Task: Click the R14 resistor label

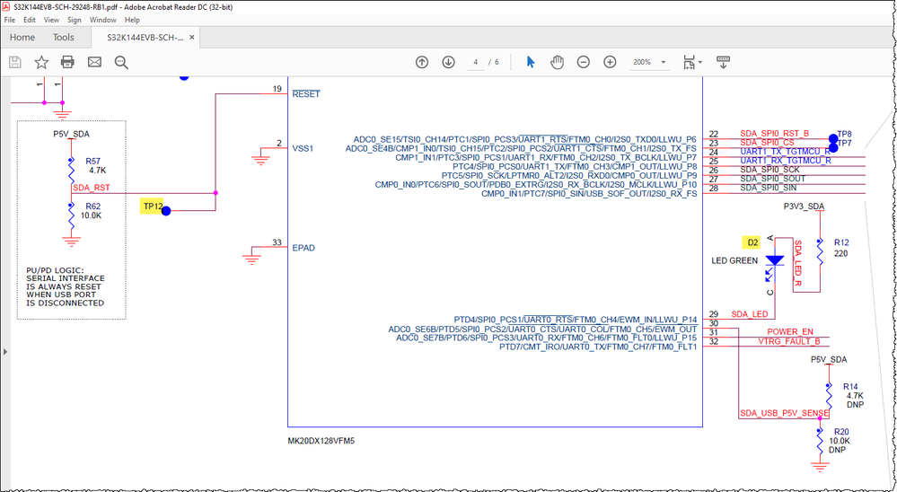Action: pos(850,386)
